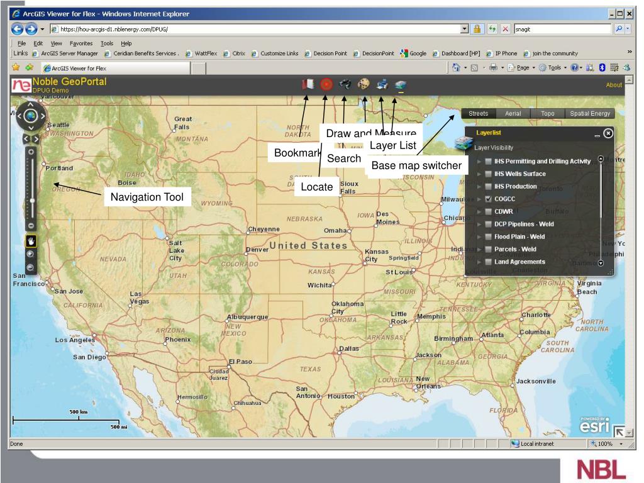Open the Search binoculars widget

click(345, 84)
